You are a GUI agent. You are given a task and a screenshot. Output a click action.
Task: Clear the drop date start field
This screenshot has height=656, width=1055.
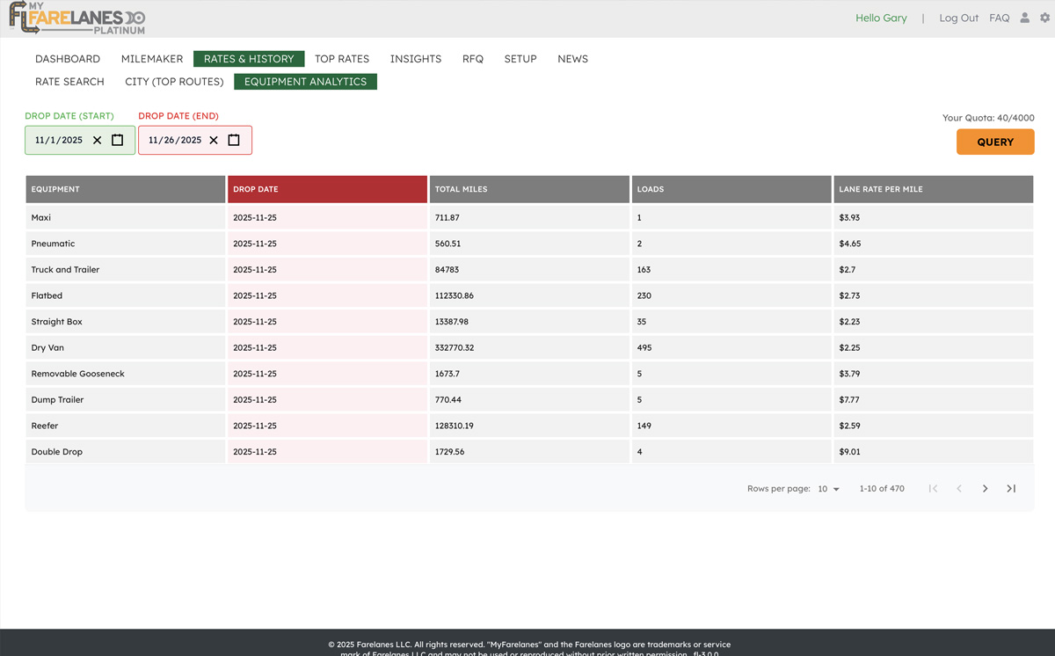point(98,141)
